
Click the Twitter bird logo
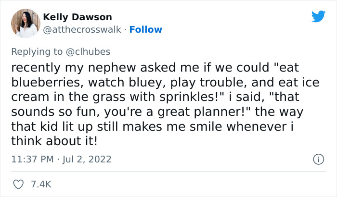pyautogui.click(x=318, y=16)
